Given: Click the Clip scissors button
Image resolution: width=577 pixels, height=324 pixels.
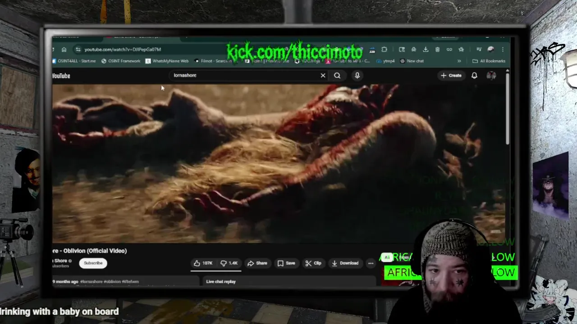Looking at the screenshot, I should point(313,263).
